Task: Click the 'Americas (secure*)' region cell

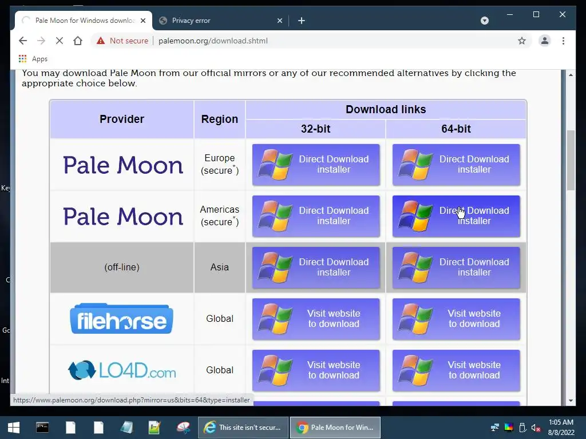Action: point(219,215)
